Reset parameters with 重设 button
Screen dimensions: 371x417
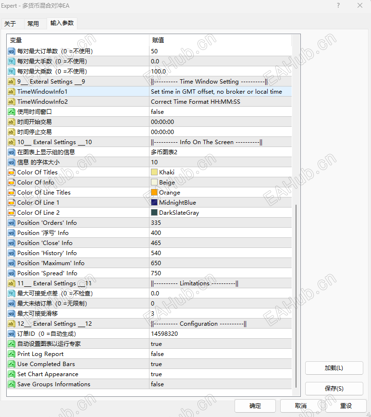pyautogui.click(x=346, y=406)
